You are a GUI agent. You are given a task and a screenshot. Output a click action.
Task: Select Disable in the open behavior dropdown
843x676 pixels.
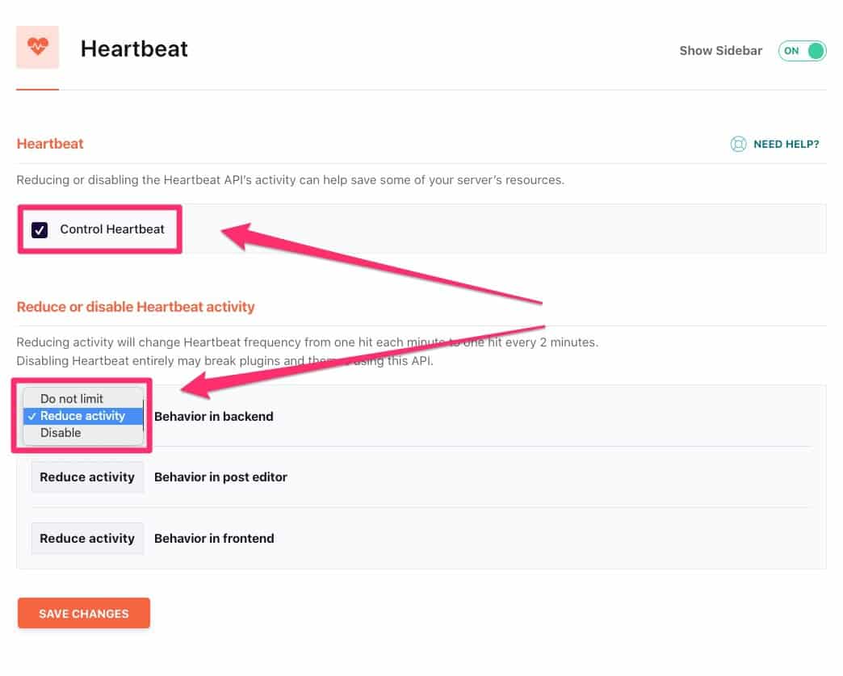[61, 433]
